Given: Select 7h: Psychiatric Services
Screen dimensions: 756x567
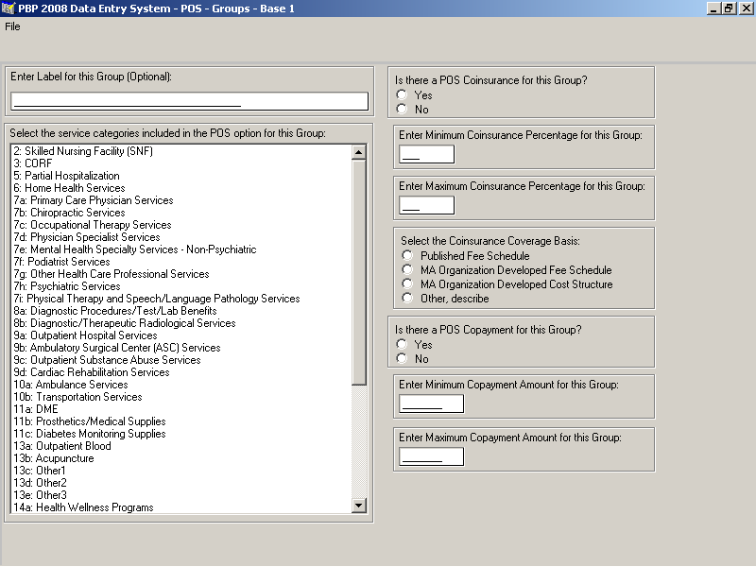Looking at the screenshot, I should coord(181,286).
